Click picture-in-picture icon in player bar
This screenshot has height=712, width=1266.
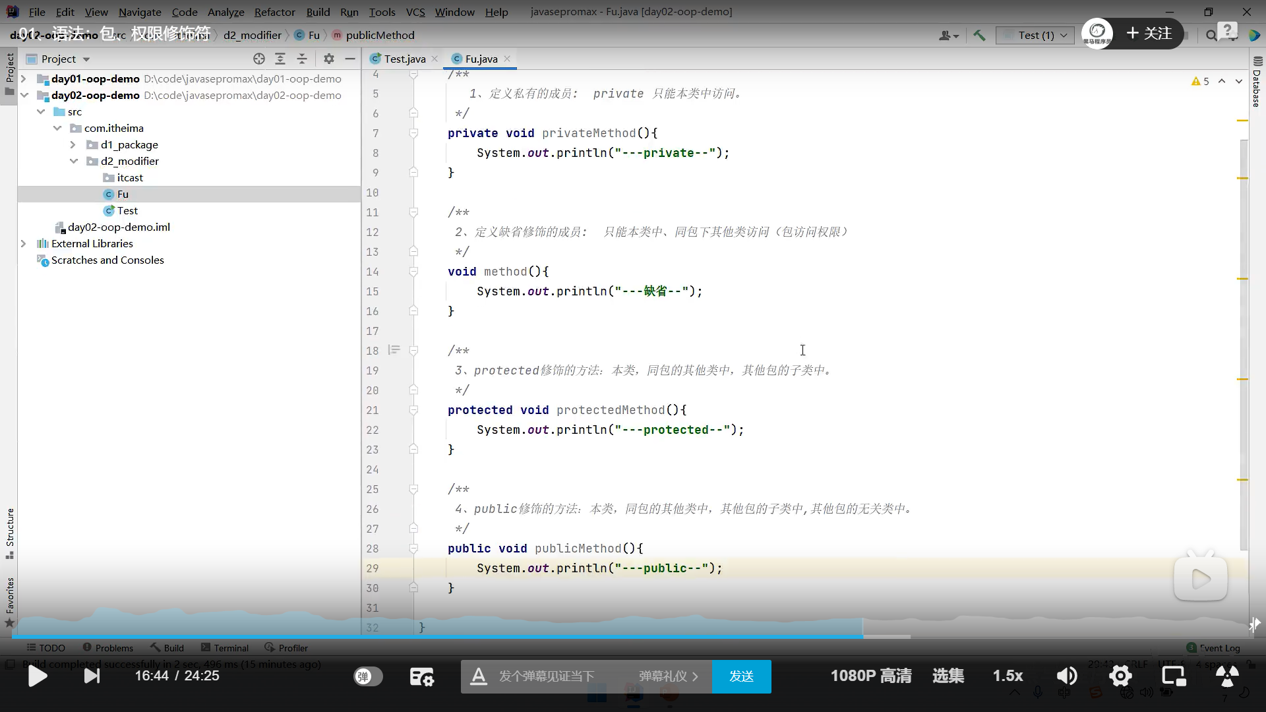pyautogui.click(x=1173, y=676)
